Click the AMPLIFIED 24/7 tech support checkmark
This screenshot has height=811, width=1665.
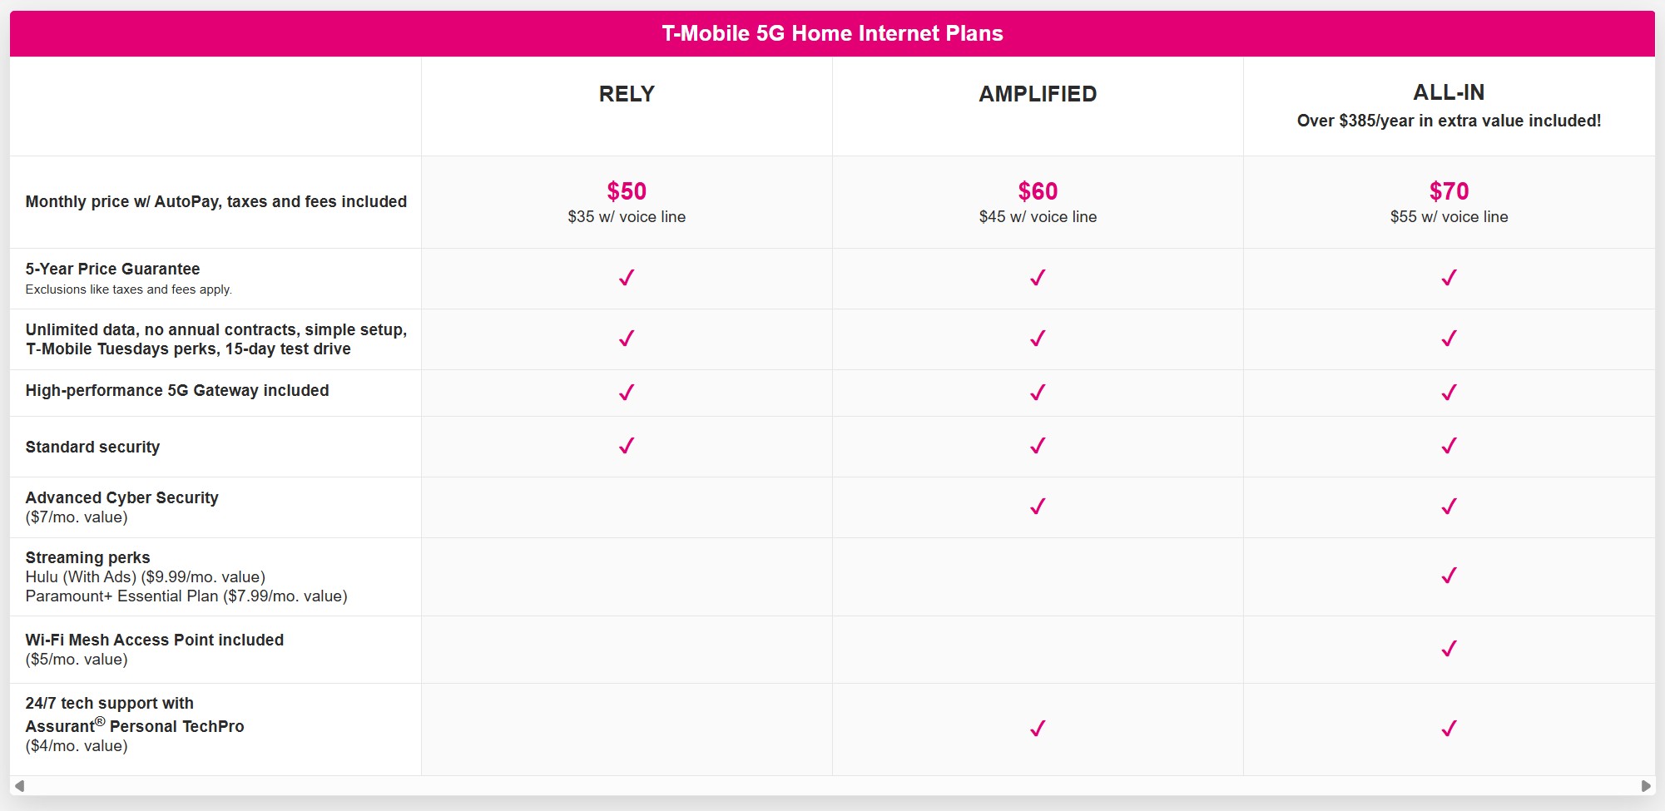pos(1037,729)
